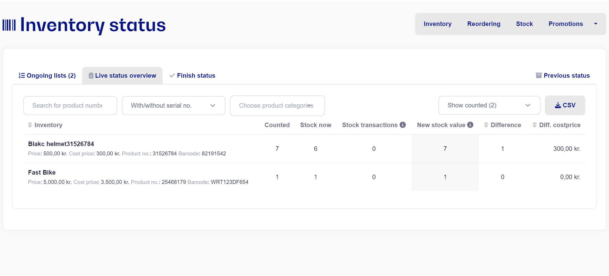
Task: Click the Inventory status page title
Action: pyautogui.click(x=93, y=25)
